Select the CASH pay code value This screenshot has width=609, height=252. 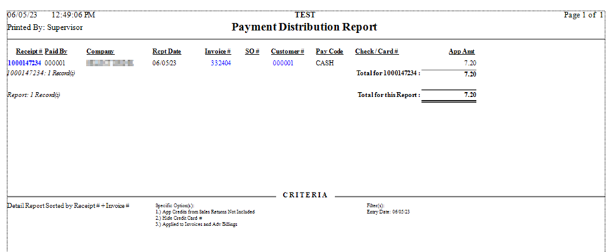point(325,63)
